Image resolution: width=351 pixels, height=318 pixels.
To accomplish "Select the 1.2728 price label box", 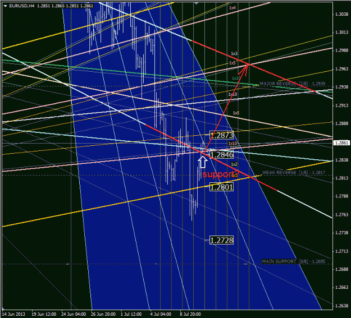I will coord(222,240).
